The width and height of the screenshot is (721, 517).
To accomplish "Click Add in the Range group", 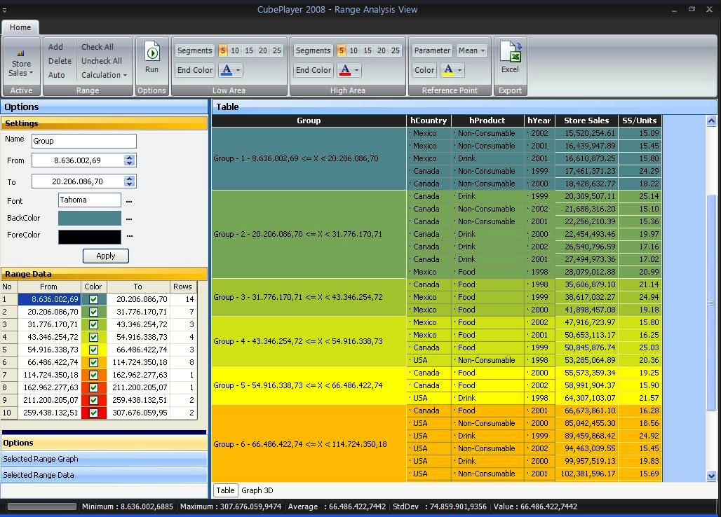I will point(55,47).
